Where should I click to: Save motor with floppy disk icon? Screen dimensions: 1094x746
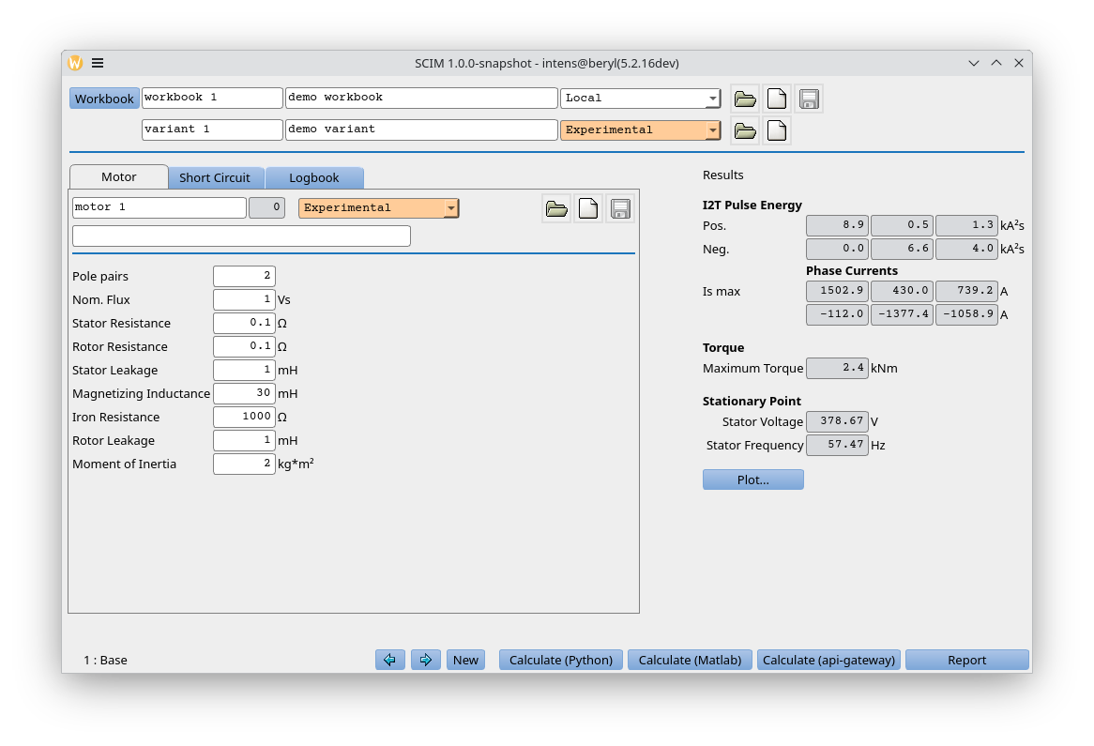point(620,208)
